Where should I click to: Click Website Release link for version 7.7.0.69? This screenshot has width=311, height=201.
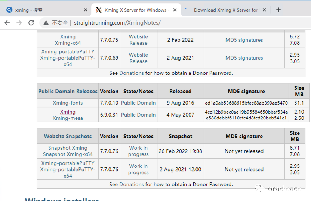coord(138,58)
